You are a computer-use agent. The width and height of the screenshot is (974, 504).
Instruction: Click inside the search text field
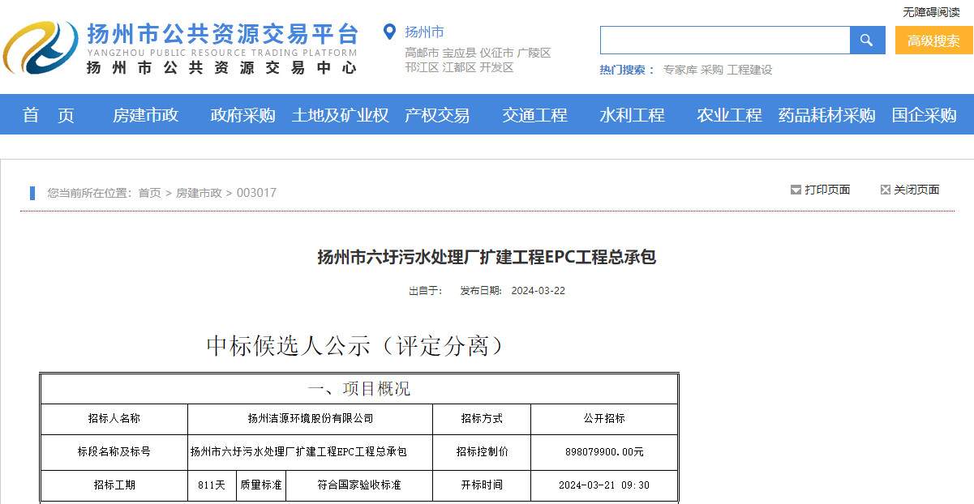point(724,41)
